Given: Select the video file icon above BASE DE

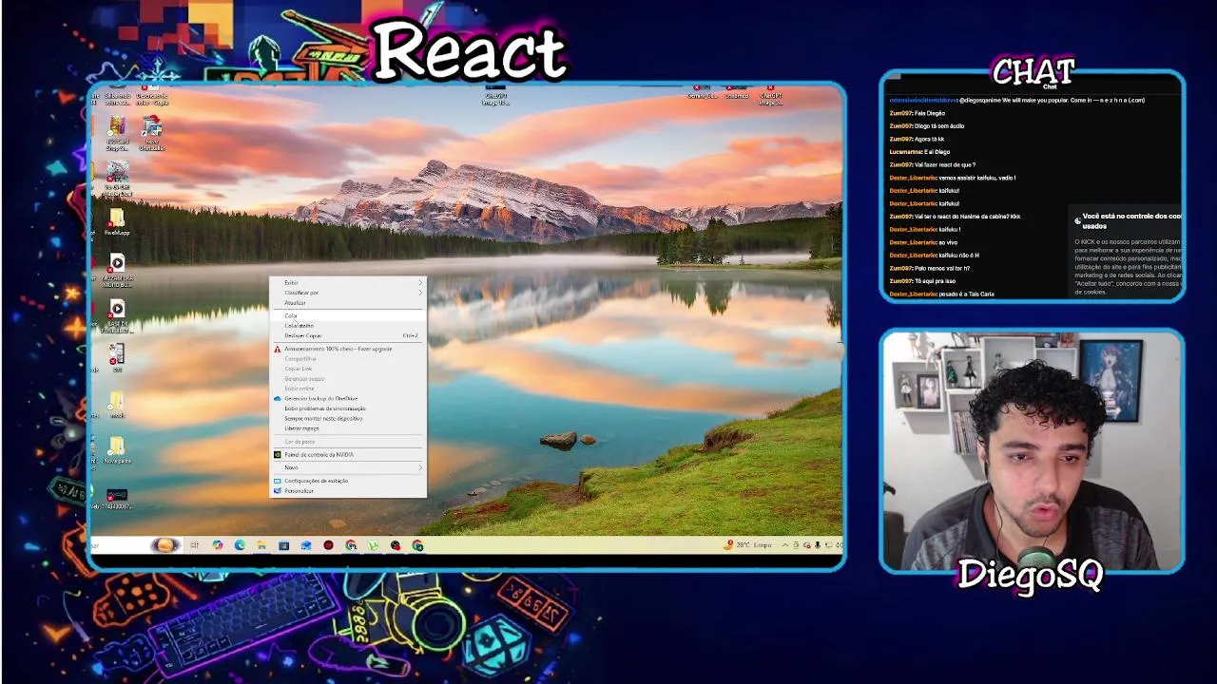Looking at the screenshot, I should pyautogui.click(x=117, y=268).
